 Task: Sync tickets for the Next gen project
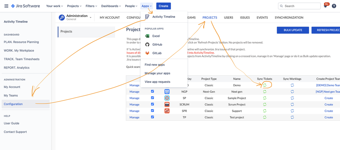click(x=265, y=92)
